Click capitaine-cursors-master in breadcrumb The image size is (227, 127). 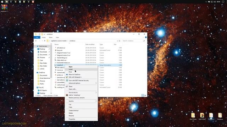pos(59,41)
